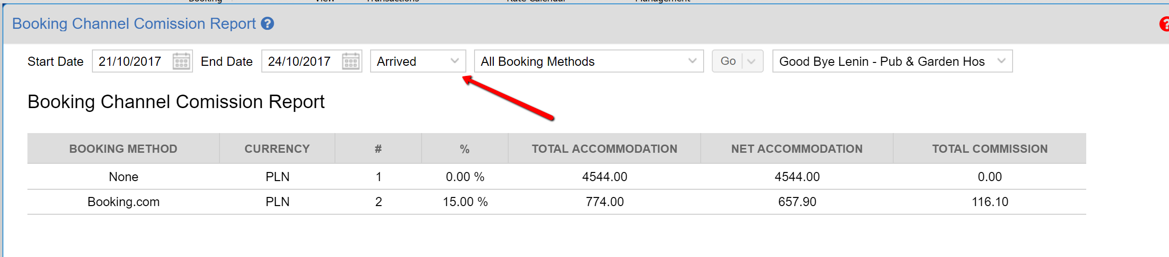This screenshot has height=257, width=1169.
Task: Open the Arrived status dropdown
Action: coord(418,61)
